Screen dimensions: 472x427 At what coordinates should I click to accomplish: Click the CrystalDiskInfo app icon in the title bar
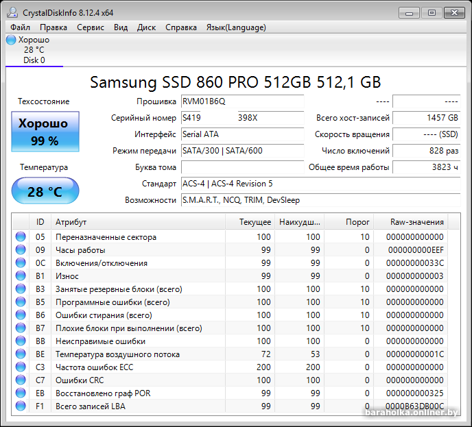(12, 12)
